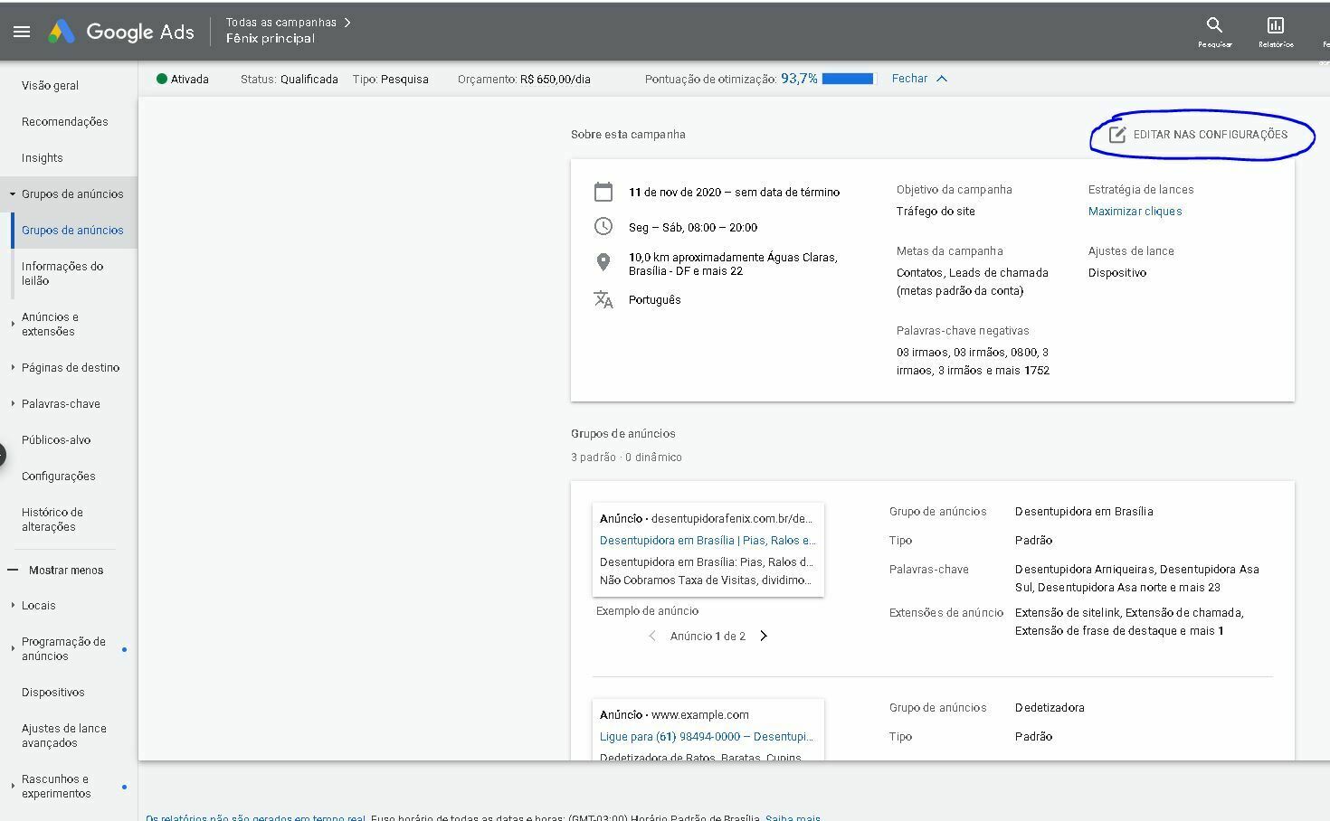Expand Páginas de destino section

[13, 367]
